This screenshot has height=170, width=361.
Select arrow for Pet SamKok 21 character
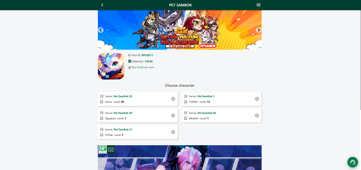pyautogui.click(x=173, y=132)
